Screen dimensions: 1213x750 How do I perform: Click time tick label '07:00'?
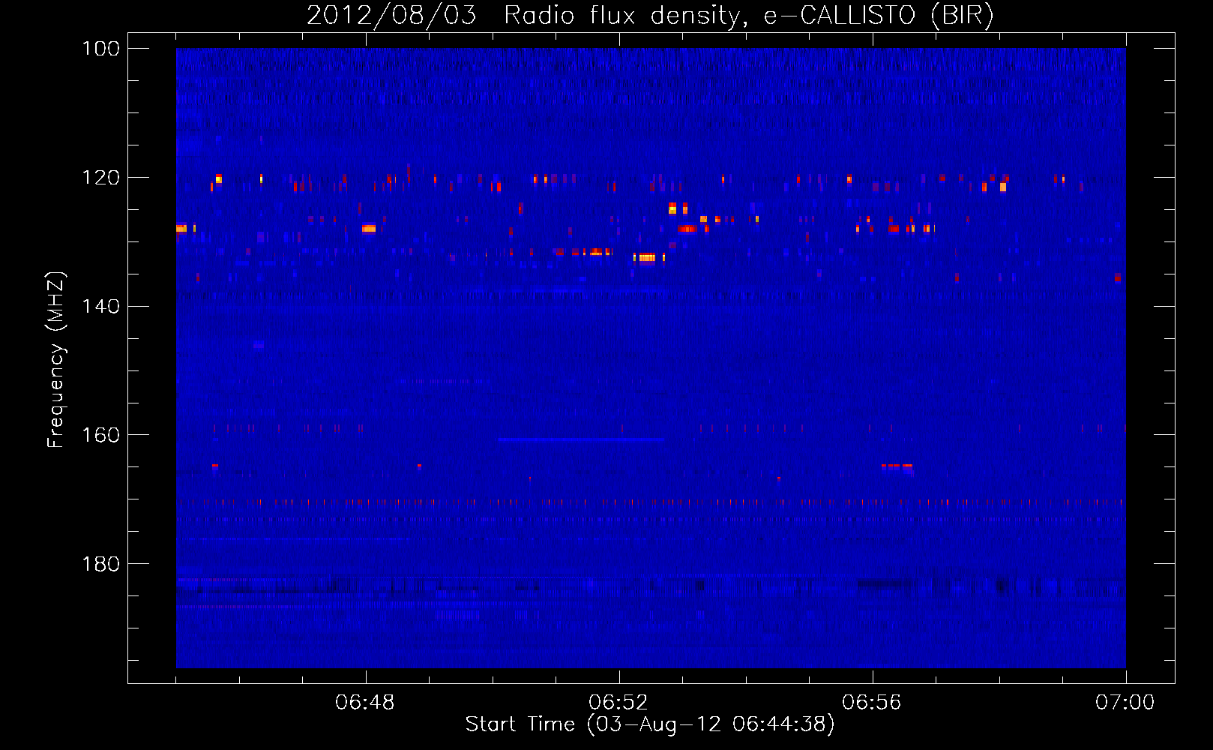pyautogui.click(x=1125, y=703)
